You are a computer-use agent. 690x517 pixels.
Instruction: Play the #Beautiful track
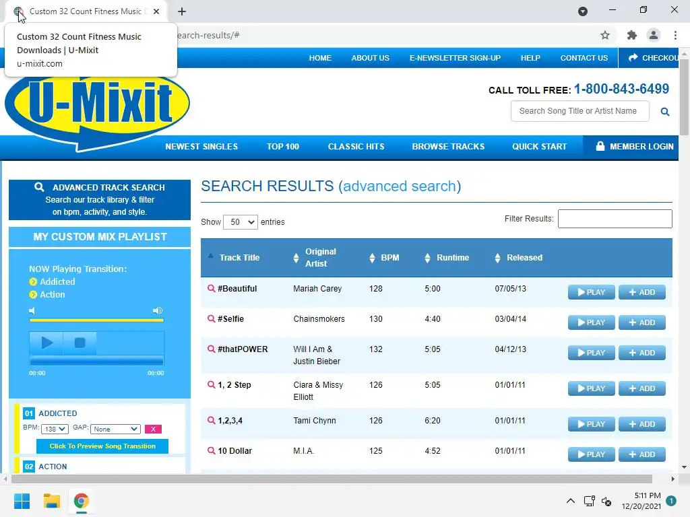click(592, 292)
